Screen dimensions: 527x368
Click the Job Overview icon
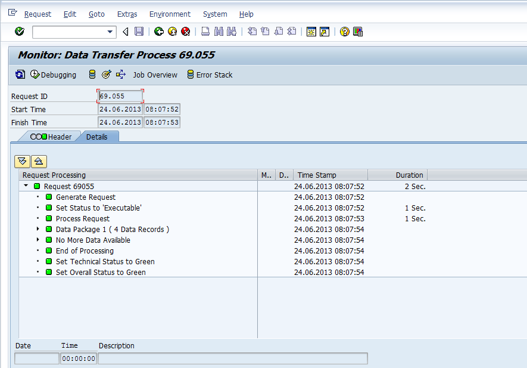[x=121, y=75]
